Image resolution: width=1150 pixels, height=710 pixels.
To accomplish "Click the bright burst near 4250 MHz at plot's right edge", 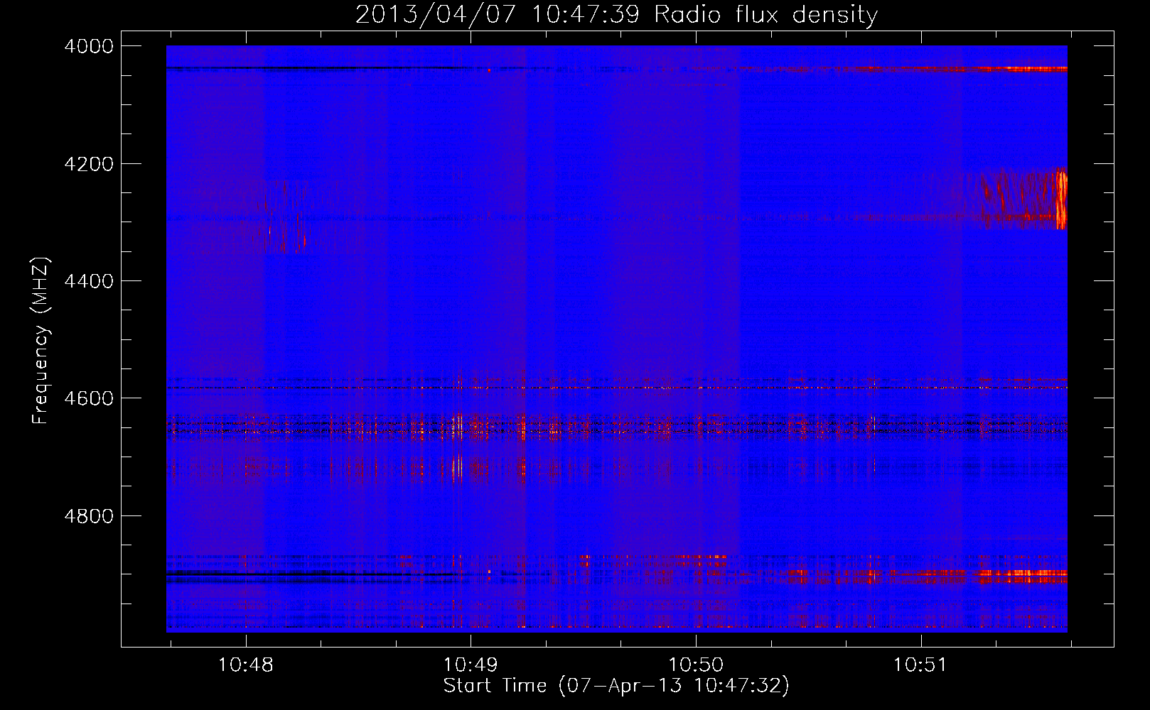I will point(1060,198).
